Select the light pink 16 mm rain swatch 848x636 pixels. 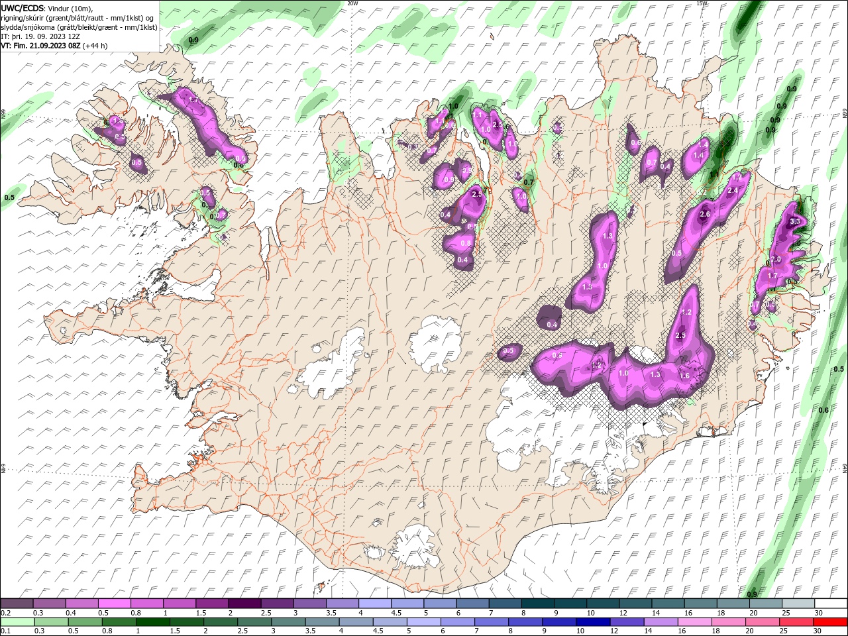coord(696,622)
